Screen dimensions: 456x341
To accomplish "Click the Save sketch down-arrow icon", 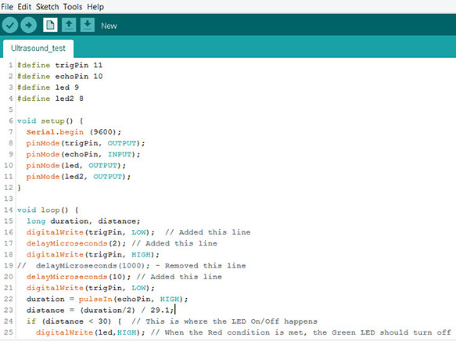I will (88, 25).
